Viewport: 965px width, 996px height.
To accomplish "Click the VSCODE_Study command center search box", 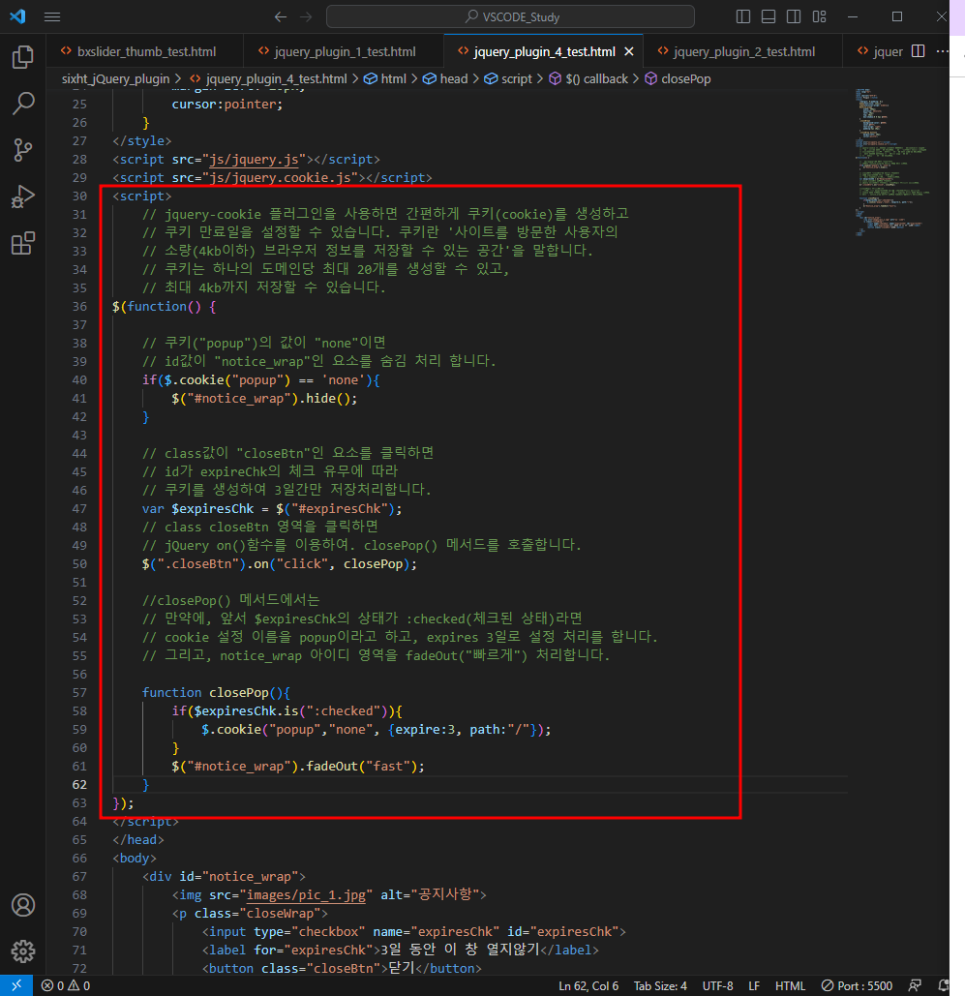I will pyautogui.click(x=510, y=16).
